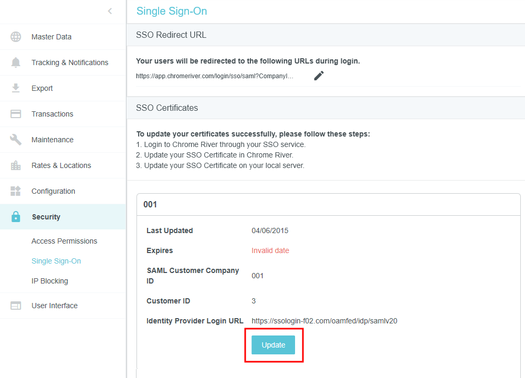Expand the Security menu section
Image resolution: width=525 pixels, height=378 pixels.
(x=46, y=217)
